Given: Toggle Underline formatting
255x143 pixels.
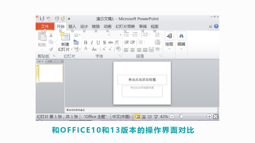Looking at the screenshot, I should click(98, 42).
